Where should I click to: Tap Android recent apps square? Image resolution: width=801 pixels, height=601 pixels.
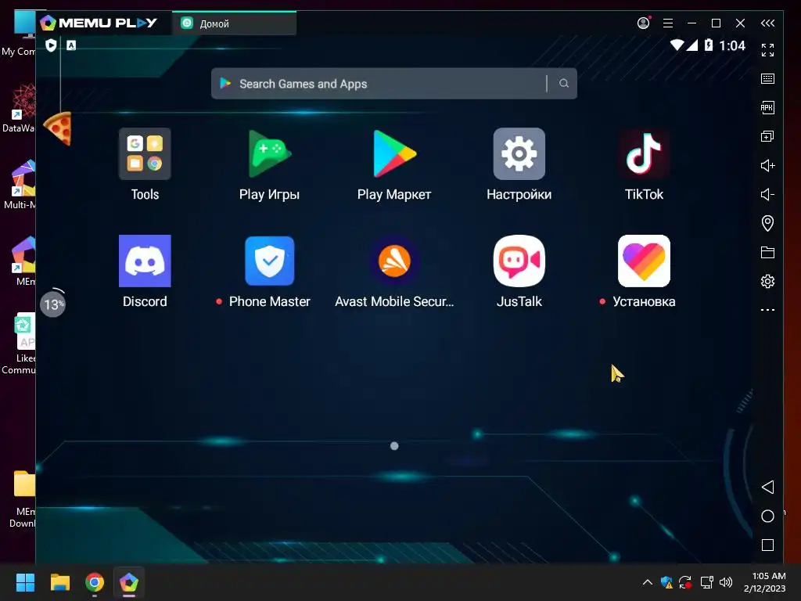[767, 545]
